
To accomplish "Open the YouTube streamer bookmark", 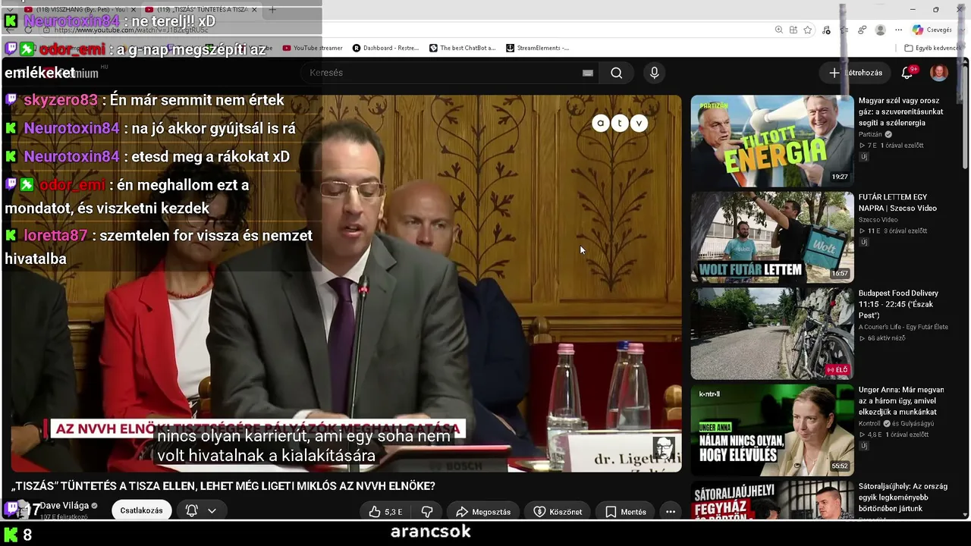I will click(313, 48).
